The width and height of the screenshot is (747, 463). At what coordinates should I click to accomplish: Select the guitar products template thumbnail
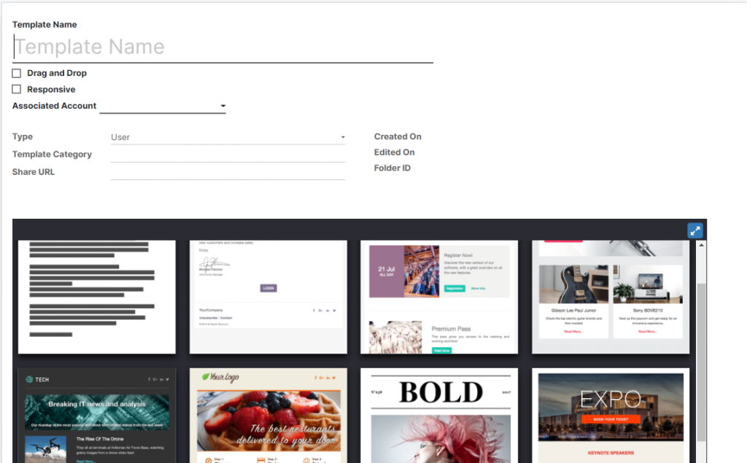(611, 297)
